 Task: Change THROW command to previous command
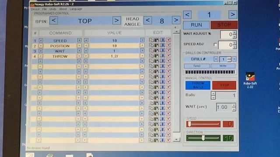click(x=41, y=56)
